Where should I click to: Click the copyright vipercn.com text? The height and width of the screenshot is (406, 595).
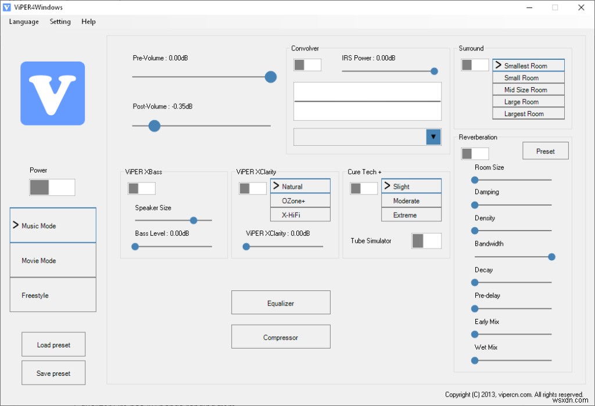tap(514, 394)
